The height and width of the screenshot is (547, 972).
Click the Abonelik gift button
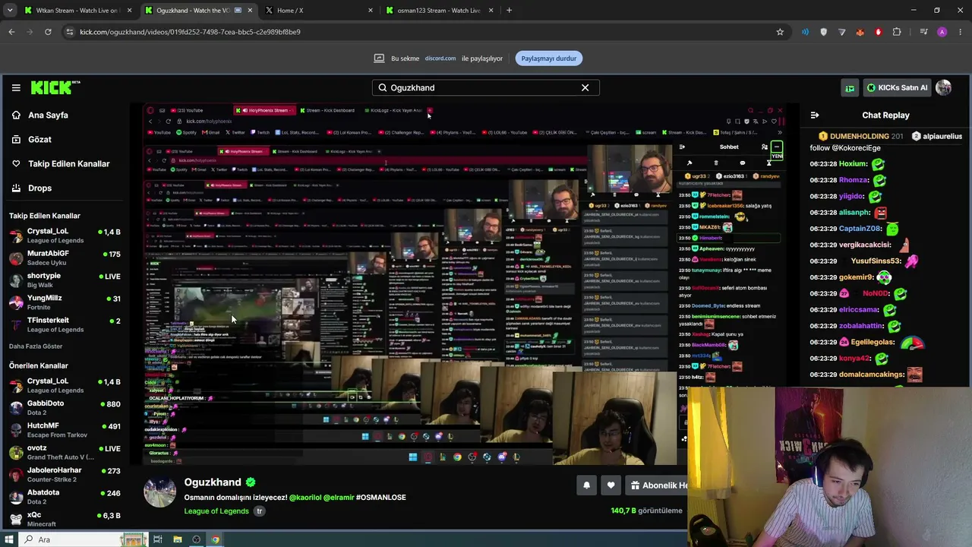tap(658, 485)
